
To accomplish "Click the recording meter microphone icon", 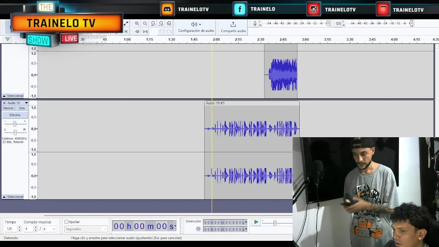I will [255, 23].
